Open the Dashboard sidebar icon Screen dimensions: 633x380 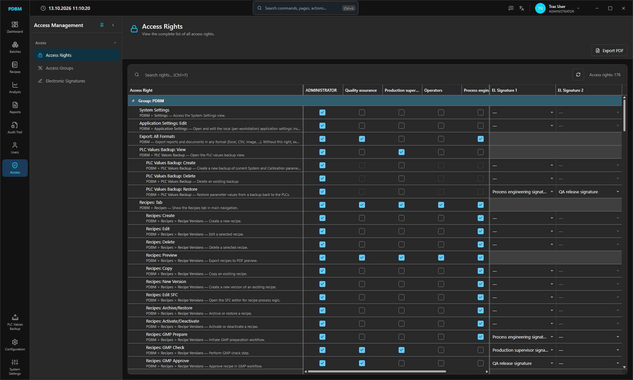(x=15, y=27)
